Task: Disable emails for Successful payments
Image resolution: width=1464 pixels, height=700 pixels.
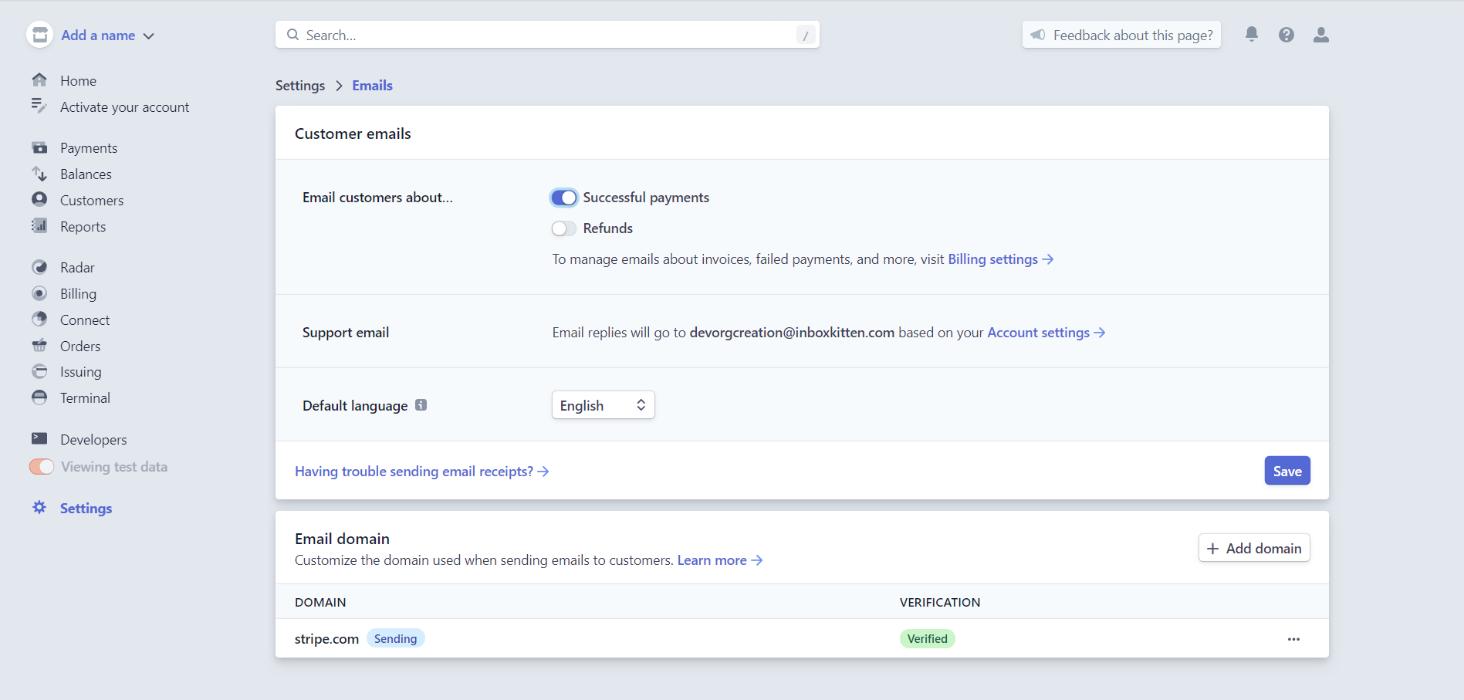Action: tap(563, 198)
